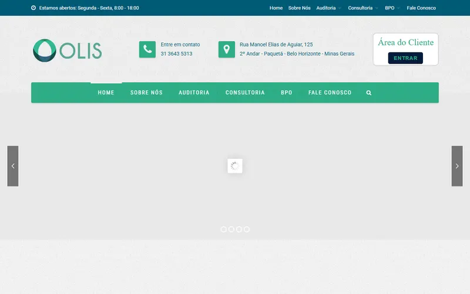Click the green phone icon
470x294 pixels.
pyautogui.click(x=147, y=49)
